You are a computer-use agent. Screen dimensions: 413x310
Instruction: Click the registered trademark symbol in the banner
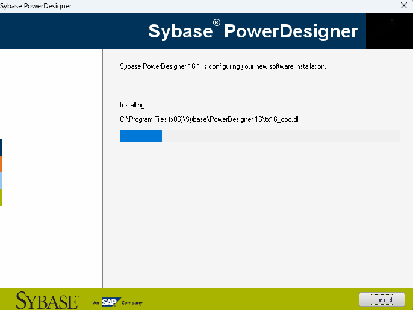pyautogui.click(x=216, y=23)
